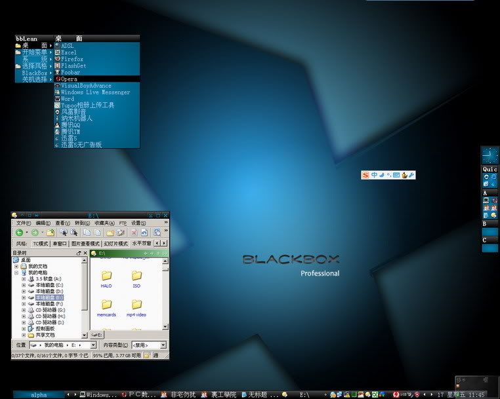Select the highlighted Opera entry

coord(97,79)
